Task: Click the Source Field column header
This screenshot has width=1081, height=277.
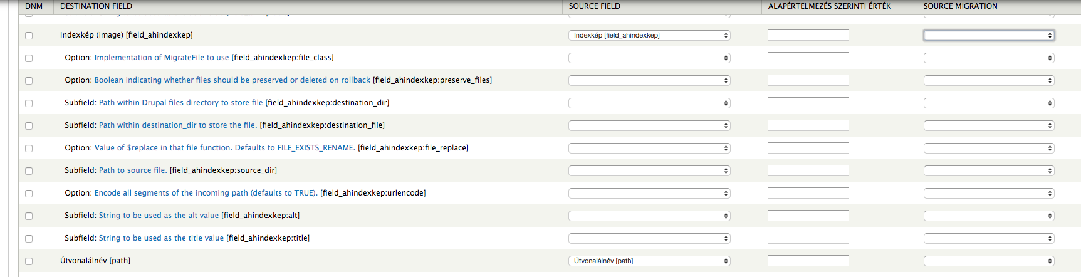Action: (595, 6)
